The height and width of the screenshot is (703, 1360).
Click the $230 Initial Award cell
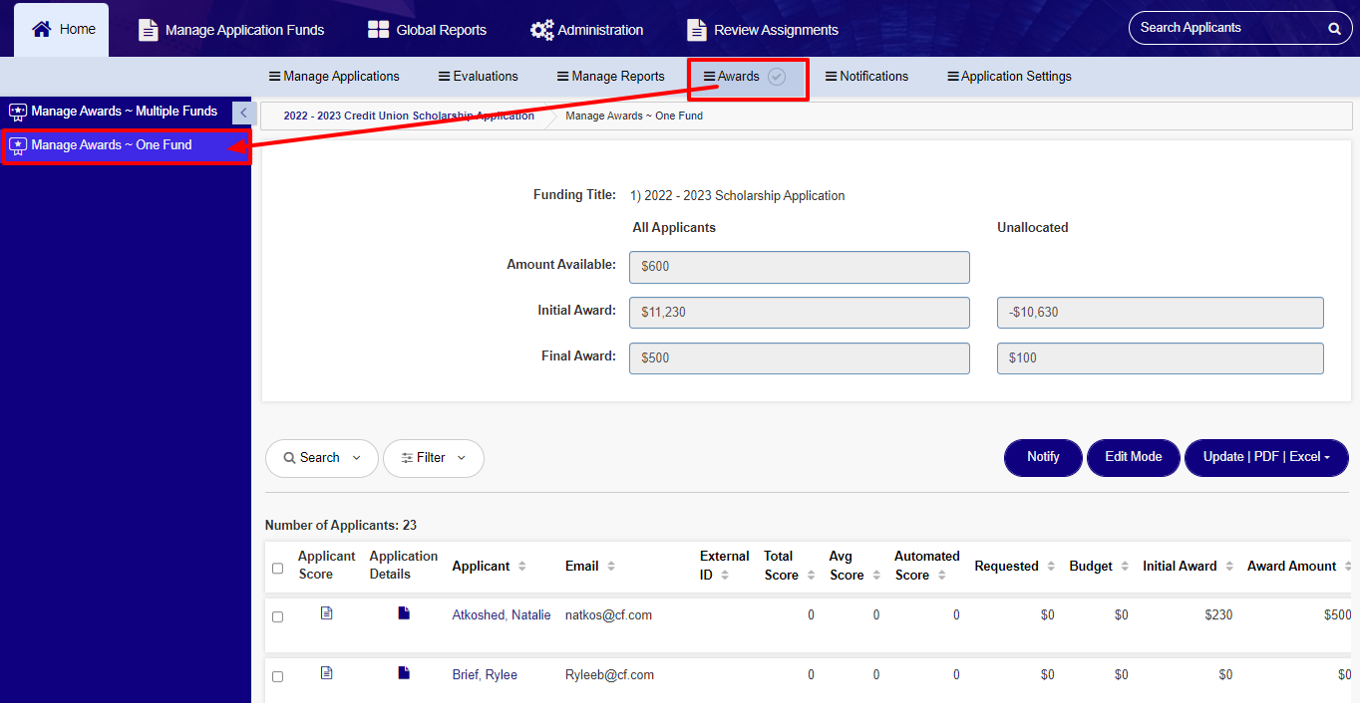tap(1218, 615)
